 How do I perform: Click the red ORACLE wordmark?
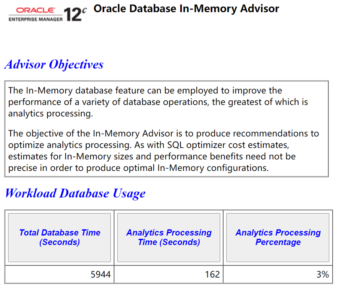tap(36, 10)
